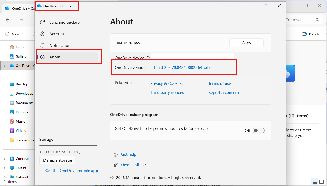Click the Get help question icon
This screenshot has width=327, height=186.
115,155
